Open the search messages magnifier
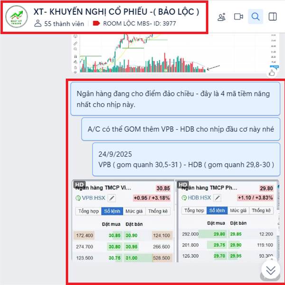This screenshot has height=285, width=285. [256, 17]
